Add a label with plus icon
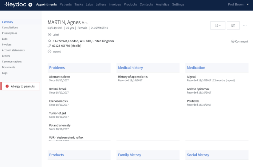This screenshot has height=167, width=253. 50,35
